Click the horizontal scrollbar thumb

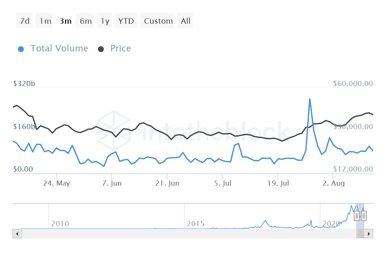[360, 234]
